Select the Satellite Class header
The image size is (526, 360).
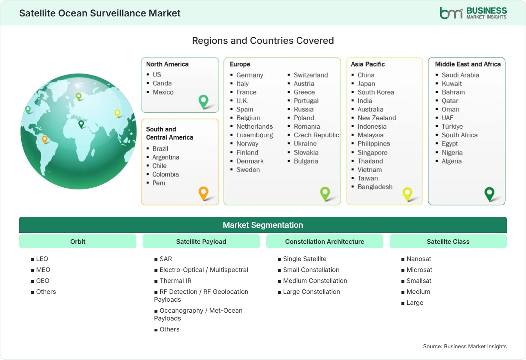point(448,241)
